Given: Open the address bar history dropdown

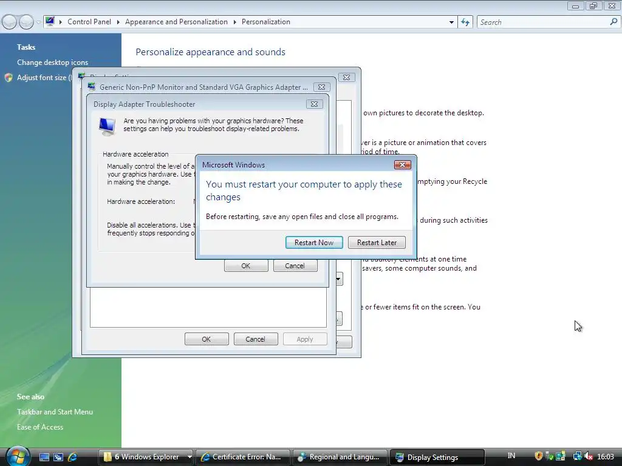Looking at the screenshot, I should (451, 22).
